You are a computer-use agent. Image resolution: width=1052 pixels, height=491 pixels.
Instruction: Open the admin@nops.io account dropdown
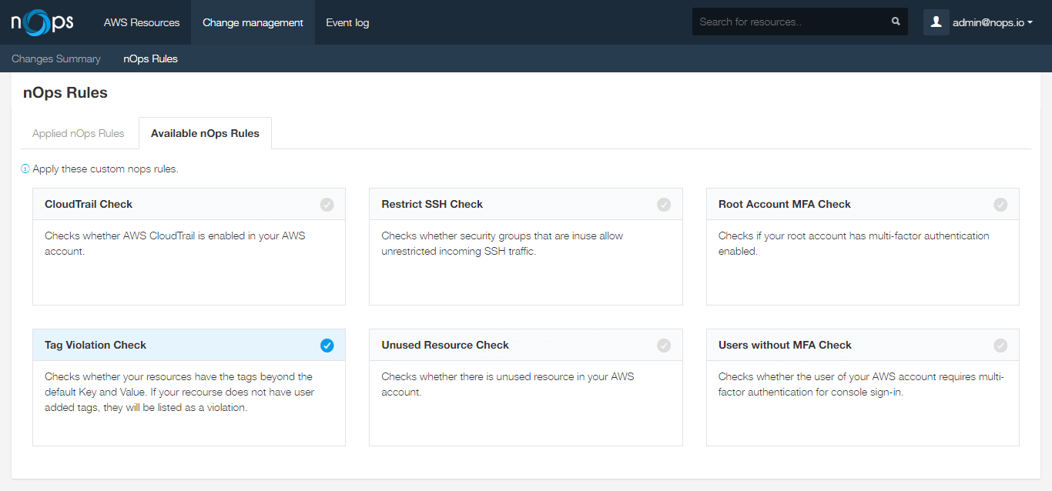993,22
